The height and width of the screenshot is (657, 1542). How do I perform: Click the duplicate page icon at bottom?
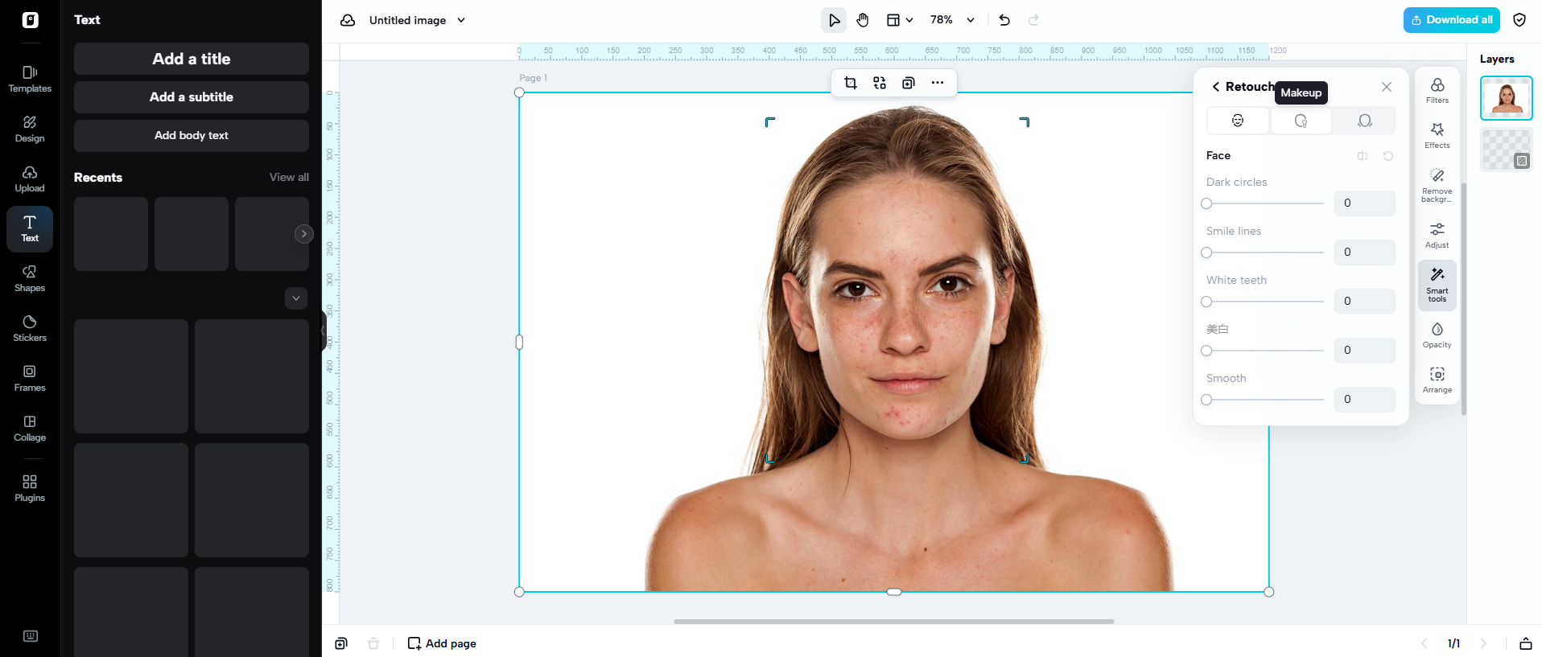point(341,643)
